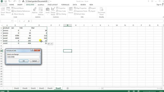Click the Select one Range input field

pyautogui.click(x=23, y=57)
